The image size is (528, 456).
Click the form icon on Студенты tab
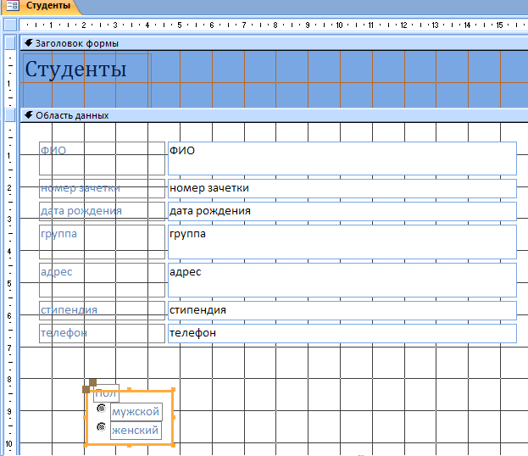pyautogui.click(x=13, y=6)
